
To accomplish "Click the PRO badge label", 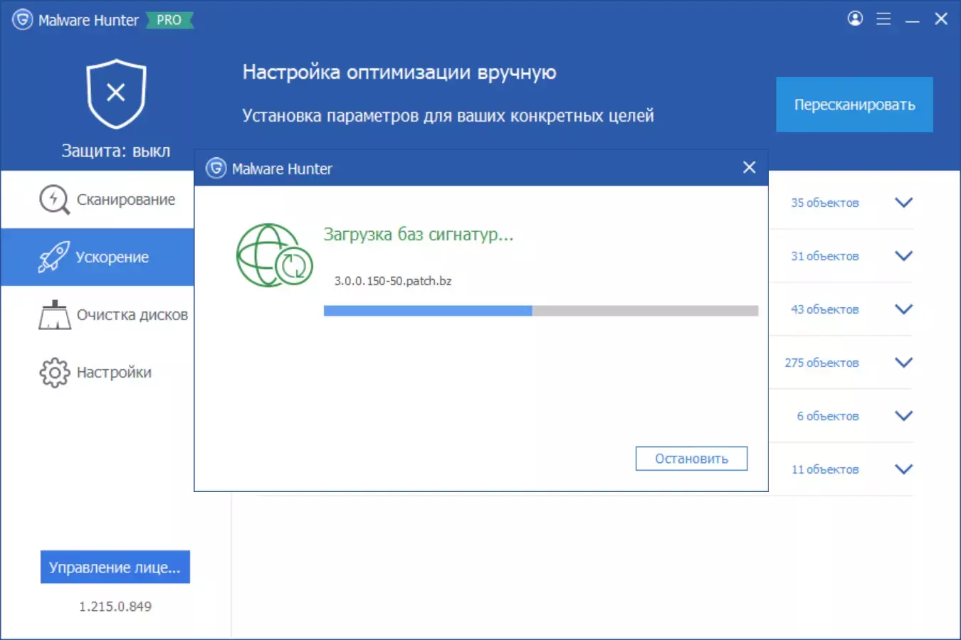I will pyautogui.click(x=169, y=20).
